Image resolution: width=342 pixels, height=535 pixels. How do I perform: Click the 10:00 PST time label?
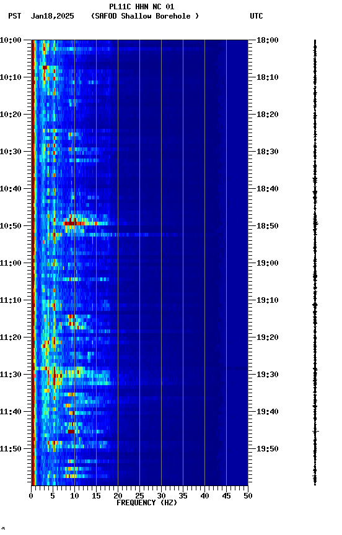tap(11, 40)
